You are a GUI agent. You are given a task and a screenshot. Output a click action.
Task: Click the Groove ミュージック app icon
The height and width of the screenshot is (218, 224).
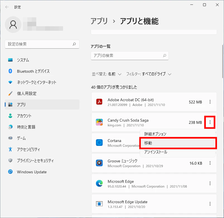pyautogui.click(x=99, y=163)
